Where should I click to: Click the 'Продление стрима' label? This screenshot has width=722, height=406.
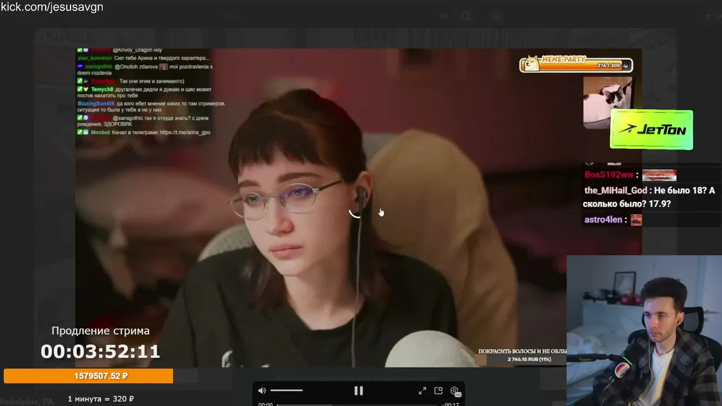(100, 331)
